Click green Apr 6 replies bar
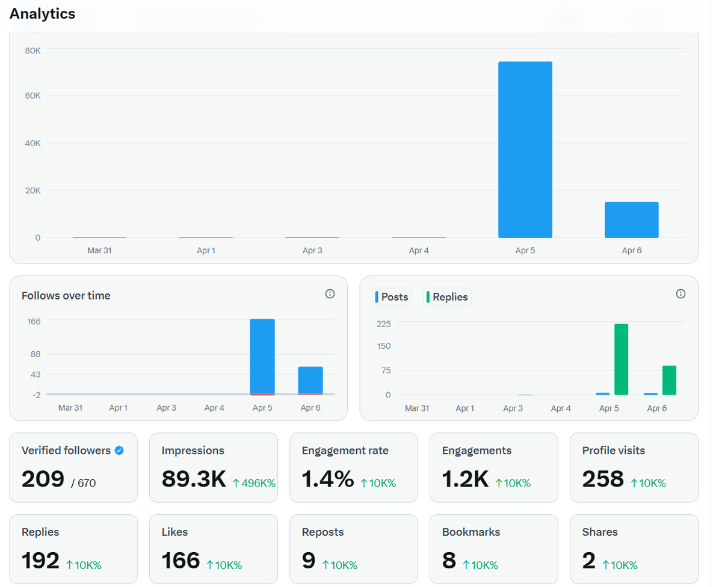722x587 pixels. tap(669, 380)
